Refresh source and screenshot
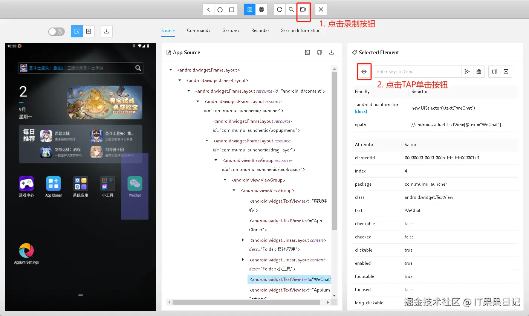The width and height of the screenshot is (529, 316). click(280, 9)
